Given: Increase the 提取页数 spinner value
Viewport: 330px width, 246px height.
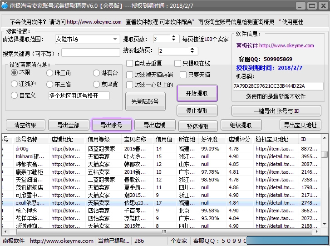Looking at the screenshot, I should pos(174,37).
